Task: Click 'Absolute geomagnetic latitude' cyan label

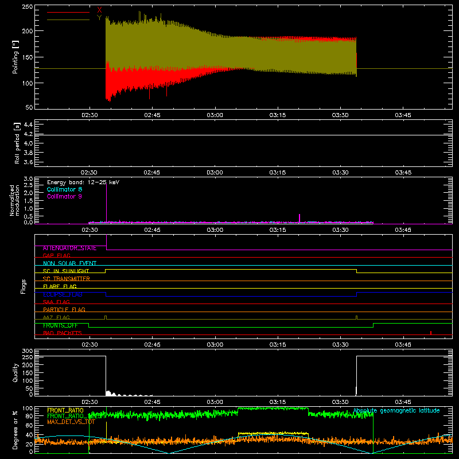Action: [396, 410]
